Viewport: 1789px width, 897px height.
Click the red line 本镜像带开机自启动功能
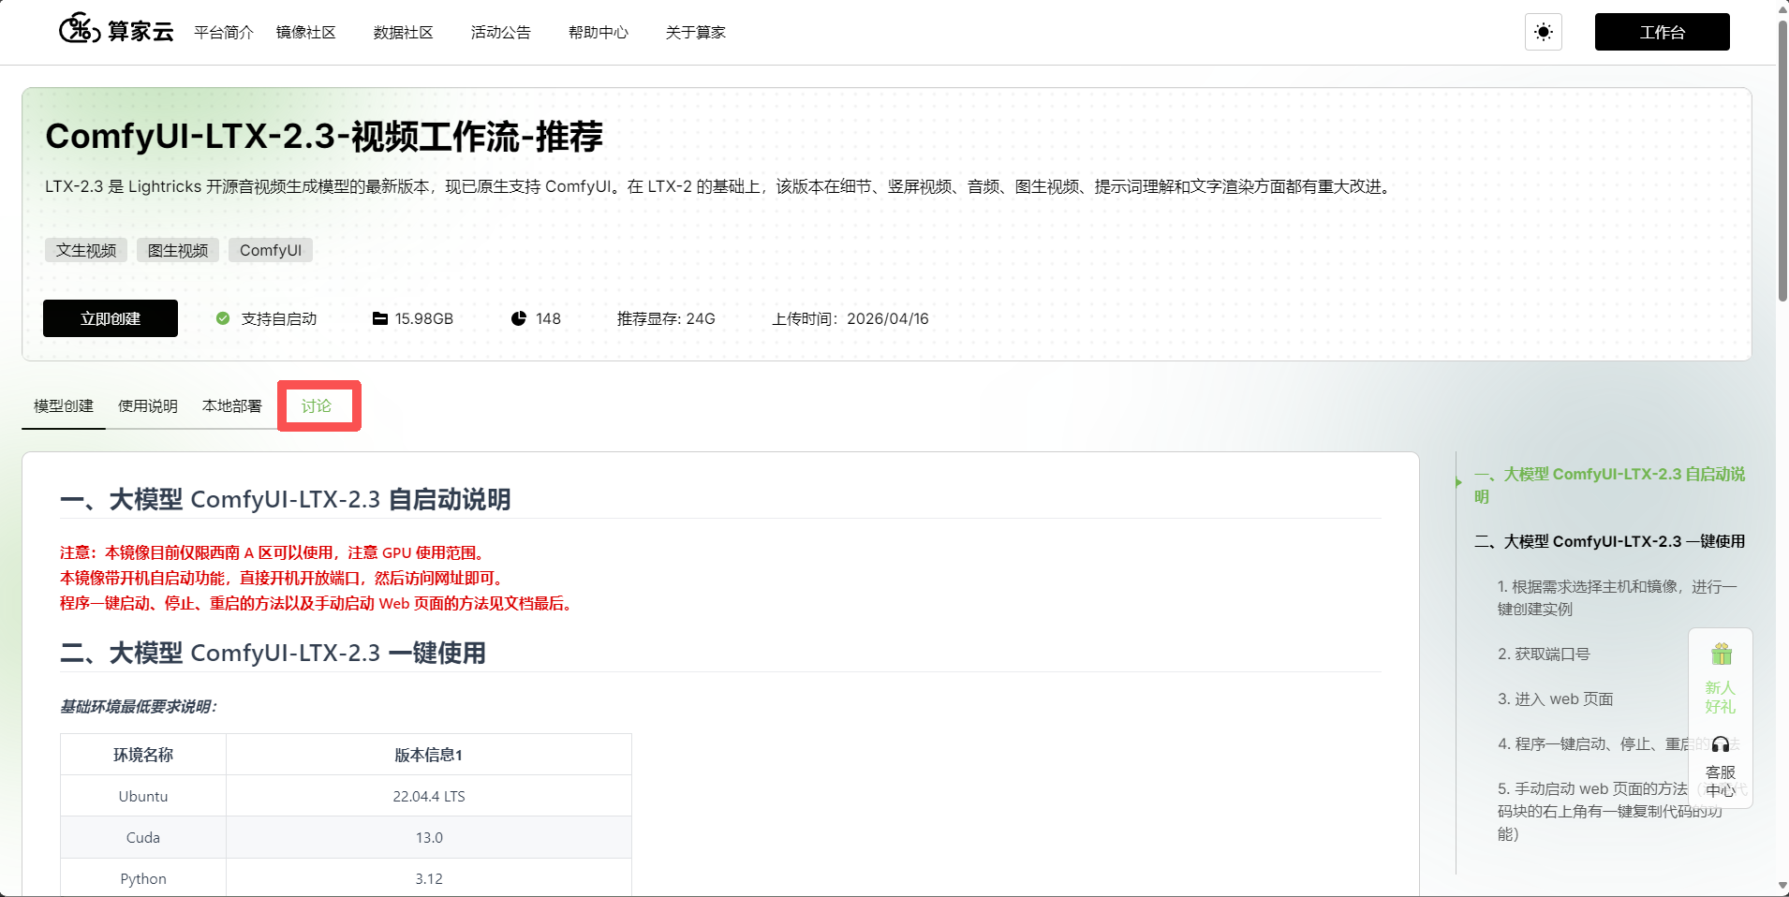pyautogui.click(x=283, y=578)
